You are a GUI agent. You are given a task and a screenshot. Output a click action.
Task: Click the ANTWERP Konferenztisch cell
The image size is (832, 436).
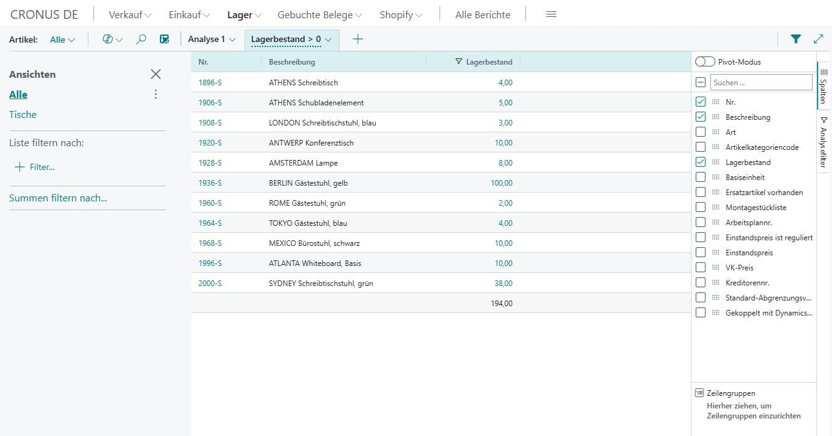311,142
